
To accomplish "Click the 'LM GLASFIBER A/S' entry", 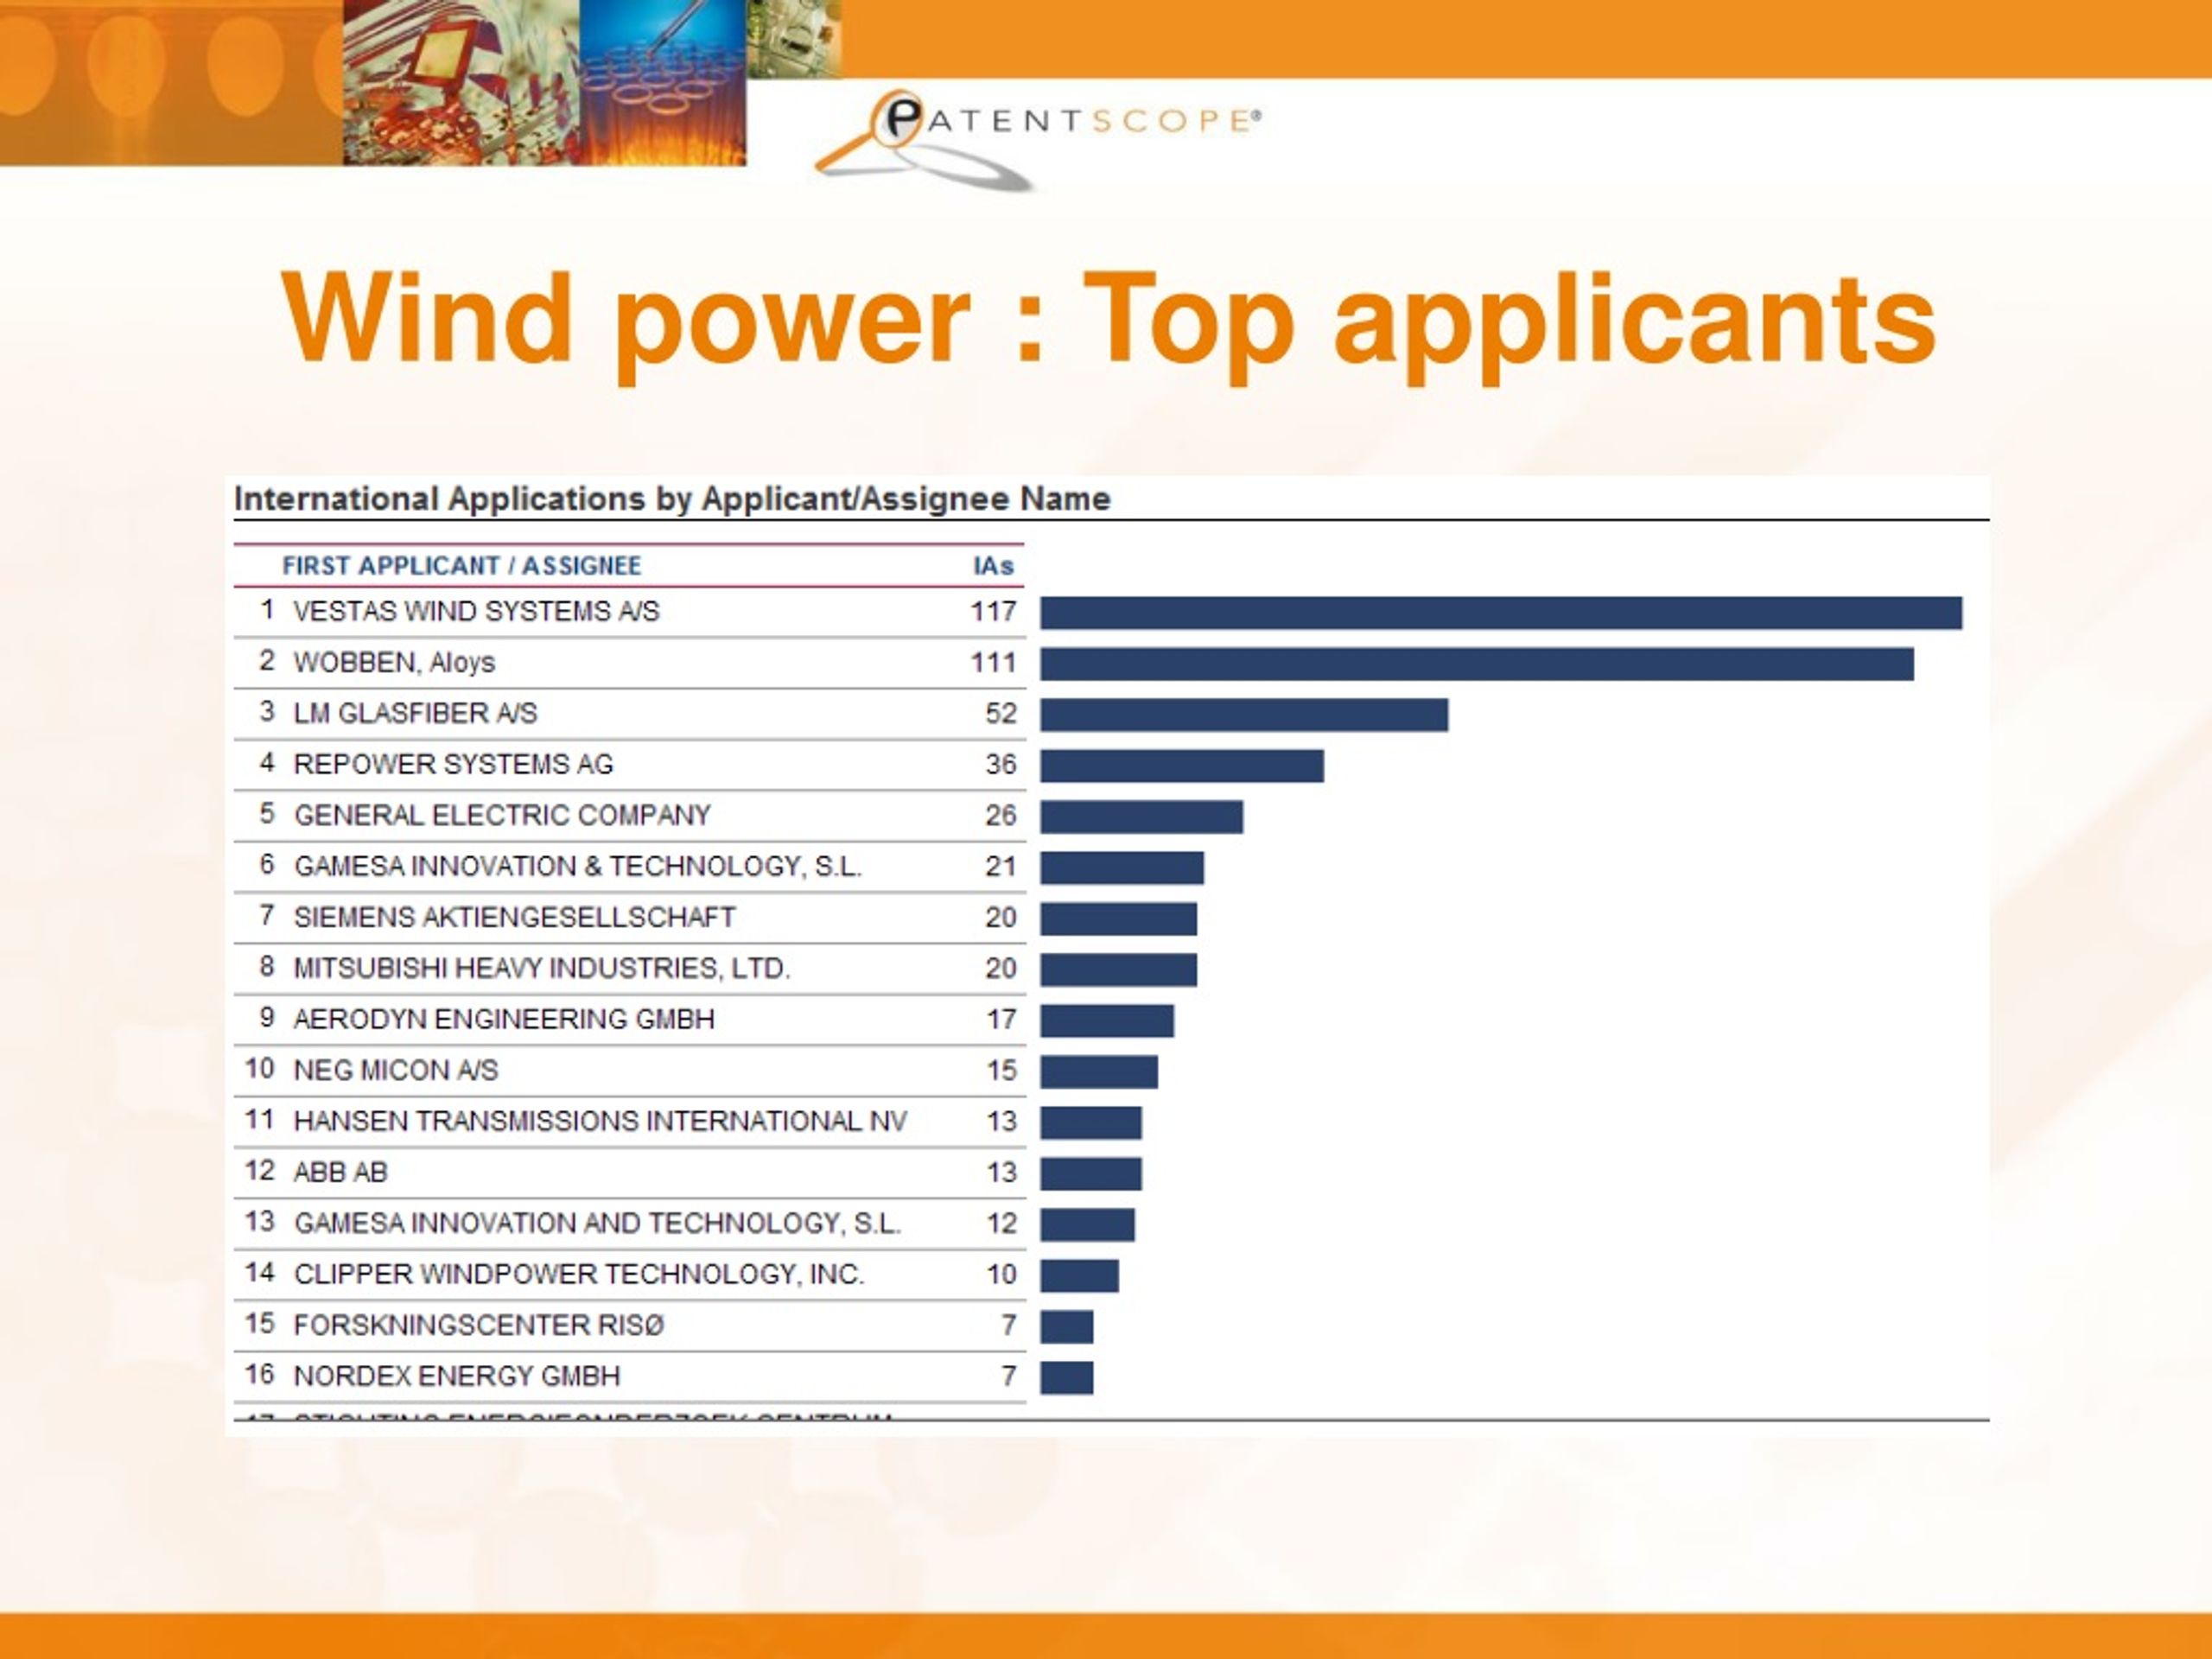I will 415,713.
